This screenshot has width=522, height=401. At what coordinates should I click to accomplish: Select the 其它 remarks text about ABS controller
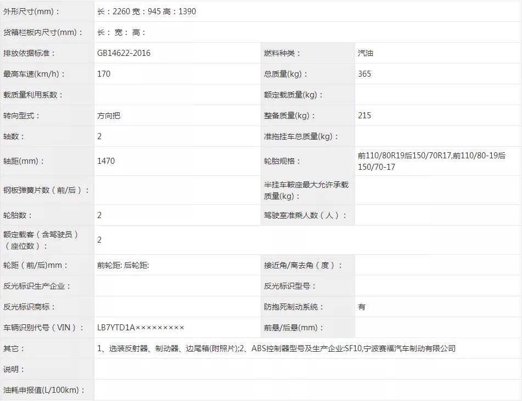coord(276,348)
